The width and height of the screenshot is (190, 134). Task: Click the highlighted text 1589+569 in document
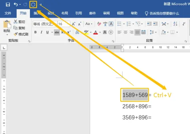pyautogui.click(x=135, y=95)
